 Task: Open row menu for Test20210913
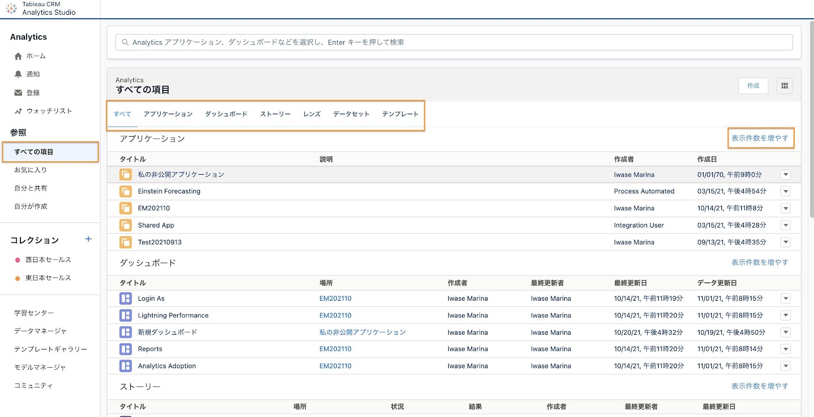pyautogui.click(x=786, y=242)
